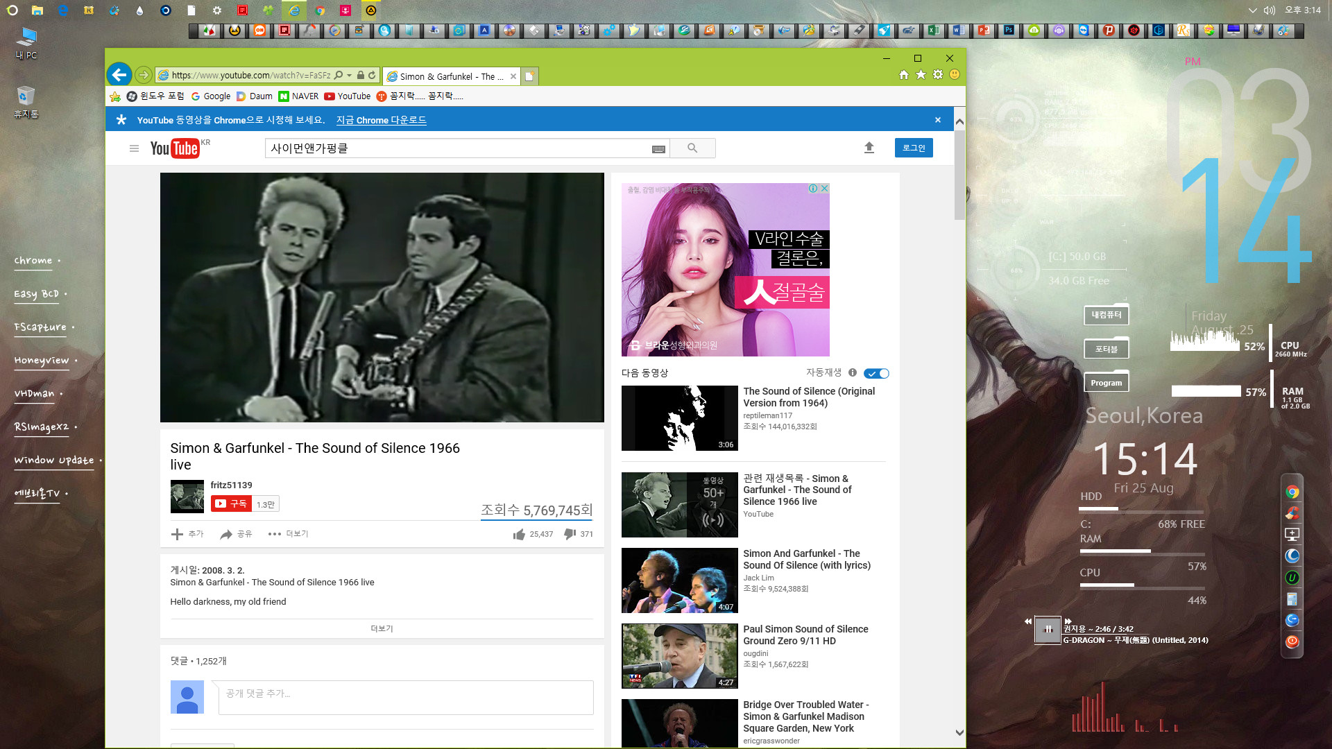Screen dimensions: 1332x749
Task: Click Original Version from 1964 video title
Action: pos(809,397)
